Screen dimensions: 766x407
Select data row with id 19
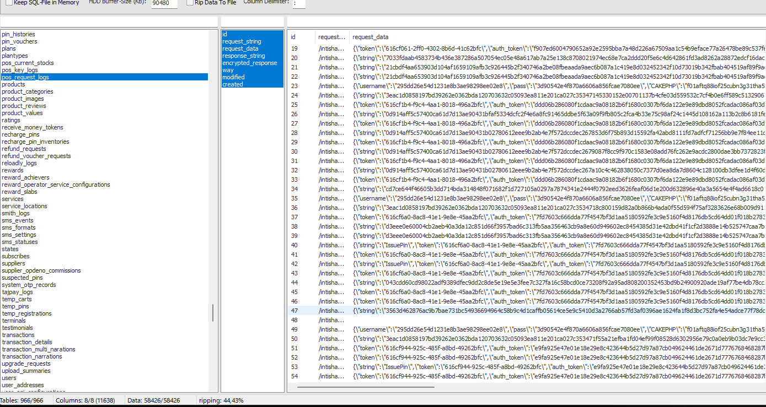click(x=526, y=48)
